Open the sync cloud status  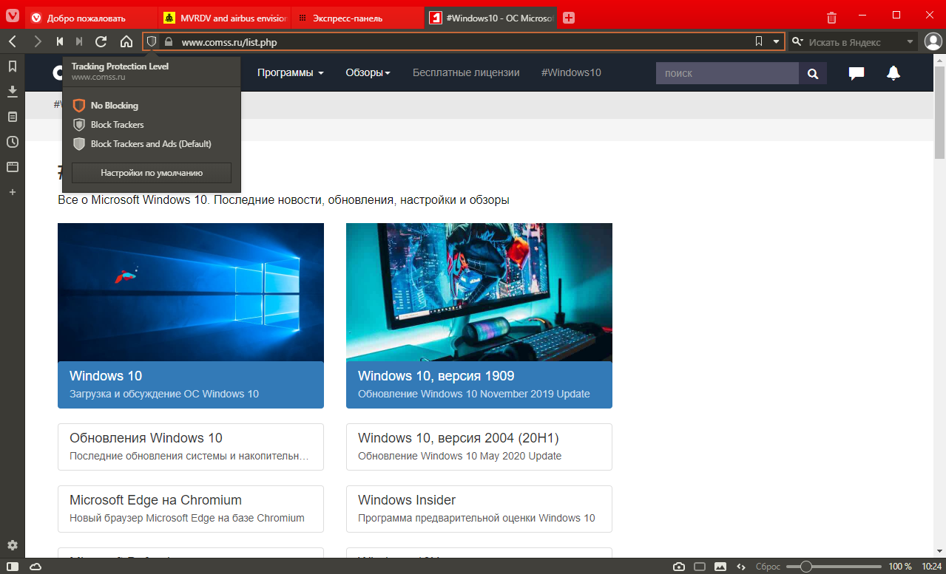[x=35, y=567]
